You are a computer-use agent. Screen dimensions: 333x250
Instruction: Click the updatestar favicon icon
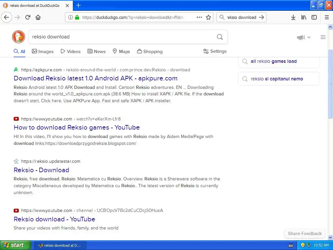coord(16,161)
